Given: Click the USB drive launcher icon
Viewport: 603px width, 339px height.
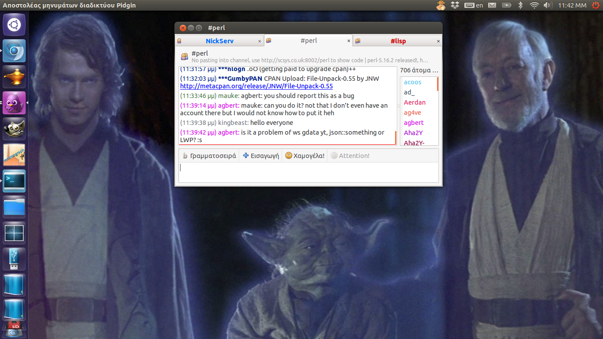Looking at the screenshot, I should tap(14, 259).
